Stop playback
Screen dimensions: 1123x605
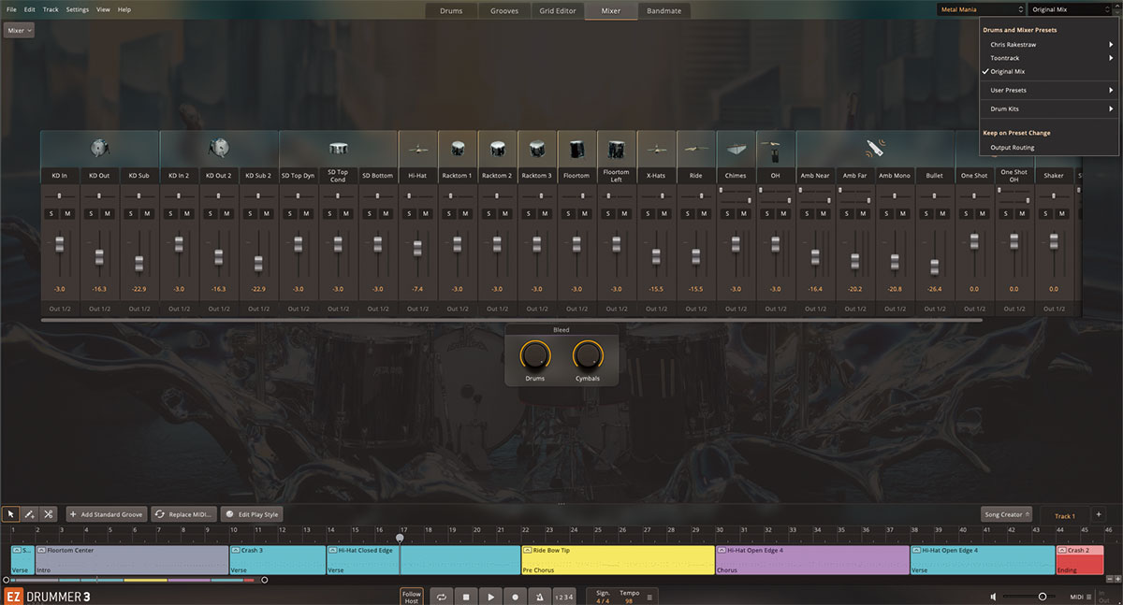pos(465,597)
